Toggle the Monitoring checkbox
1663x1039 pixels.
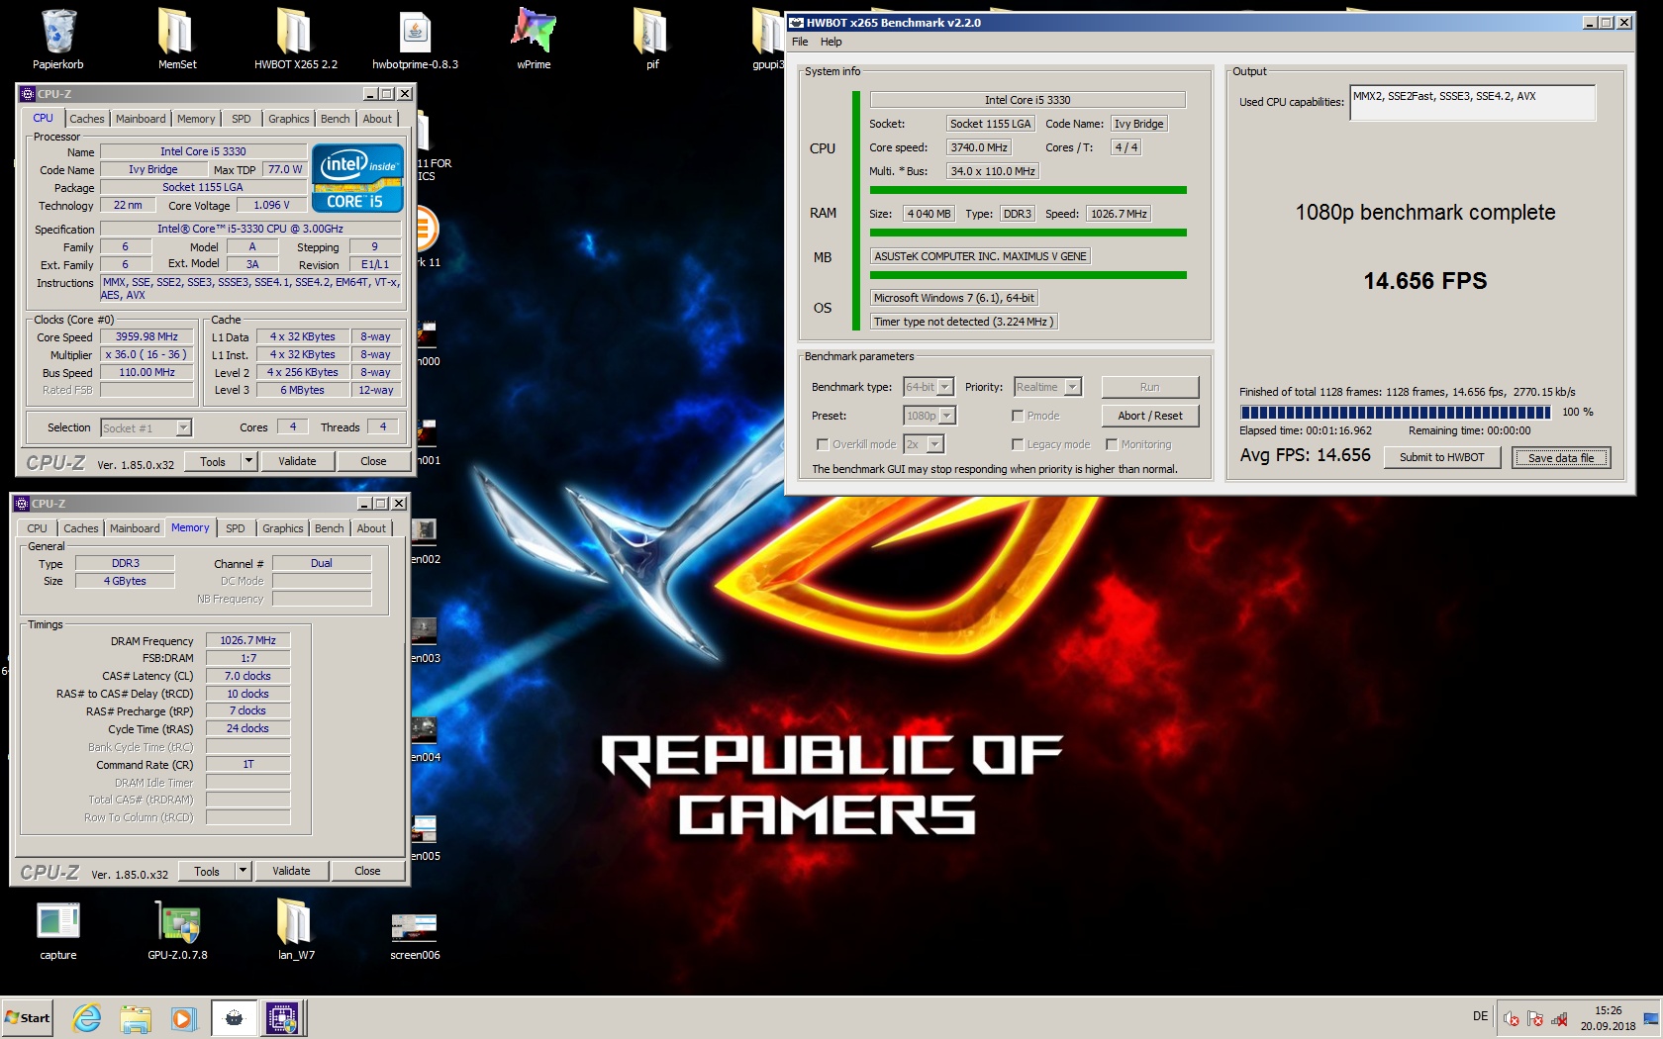click(1112, 444)
